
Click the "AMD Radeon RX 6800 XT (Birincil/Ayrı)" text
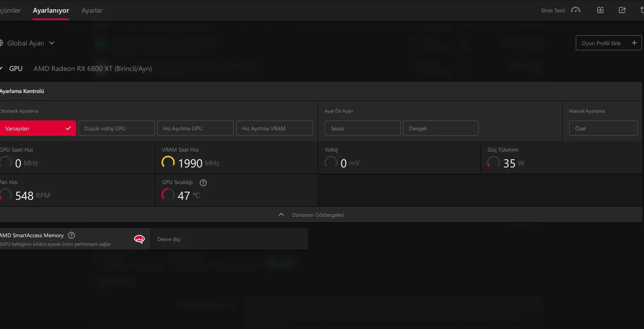(93, 69)
